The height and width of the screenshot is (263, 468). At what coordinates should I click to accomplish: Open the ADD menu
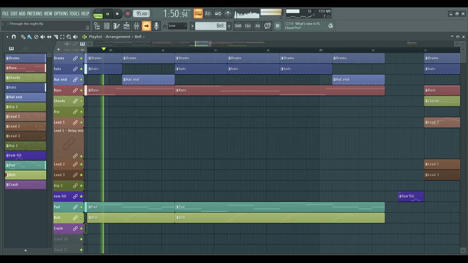click(22, 14)
